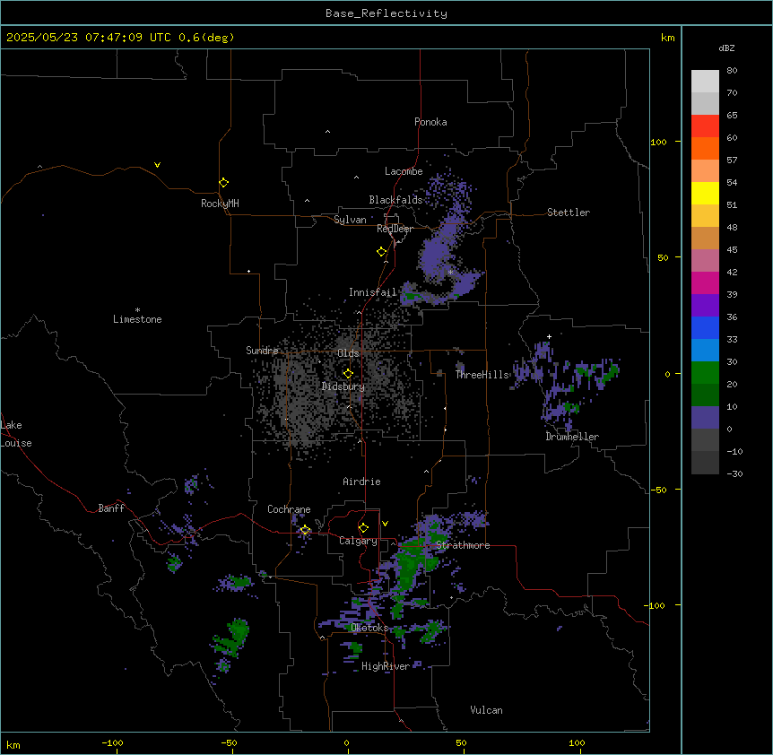Click the Sylvan label
The image size is (773, 755).
(x=350, y=220)
